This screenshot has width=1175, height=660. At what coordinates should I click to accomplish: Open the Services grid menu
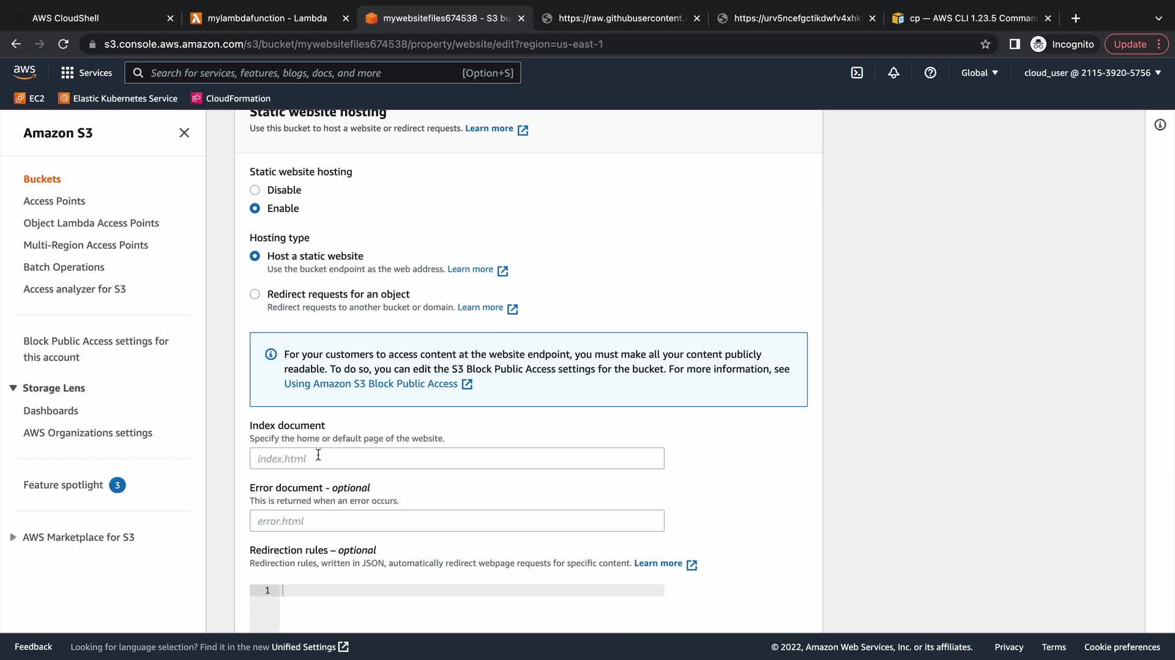click(86, 73)
